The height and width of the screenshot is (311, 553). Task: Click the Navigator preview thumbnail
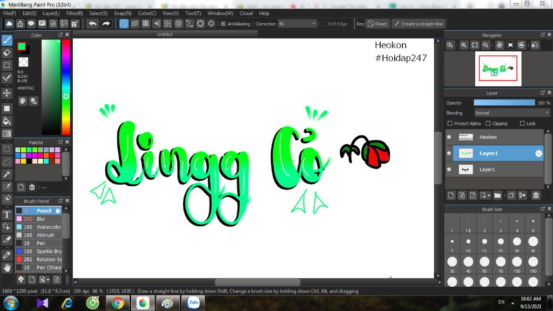point(498,69)
